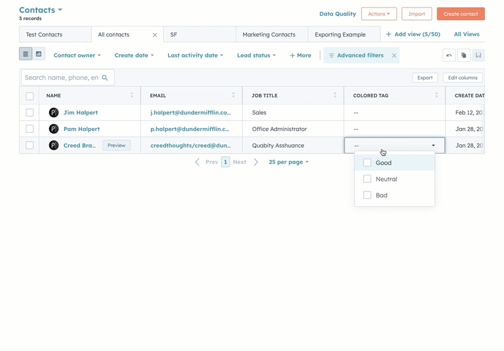
Task: Select Pam Halpert row checkbox
Action: 30,129
